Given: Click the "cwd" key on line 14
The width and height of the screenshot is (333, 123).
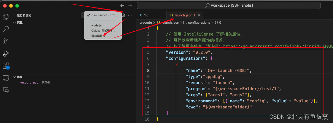Looking at the screenshot, I should coord(192,107).
